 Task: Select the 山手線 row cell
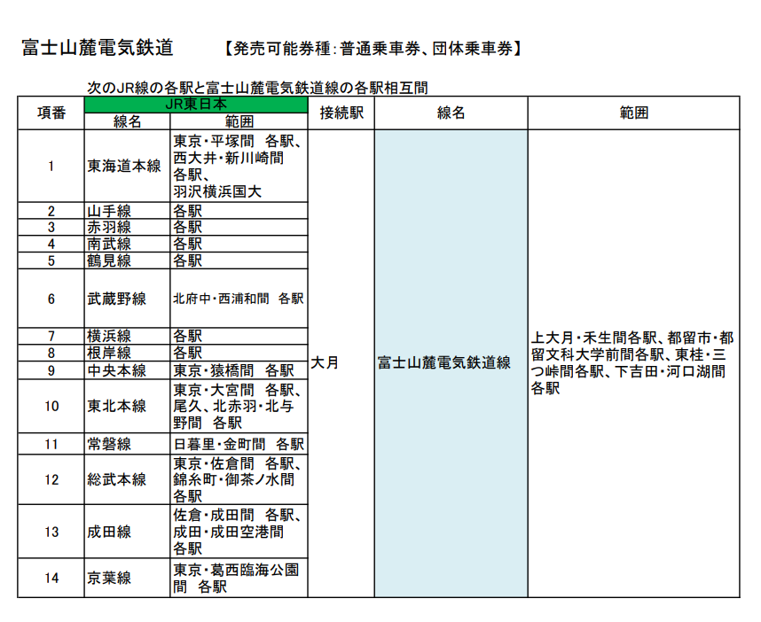click(127, 211)
